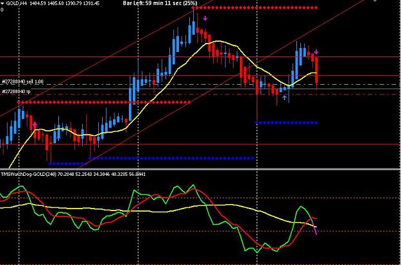Click the magenta tip of the green oscillator line

point(315,230)
